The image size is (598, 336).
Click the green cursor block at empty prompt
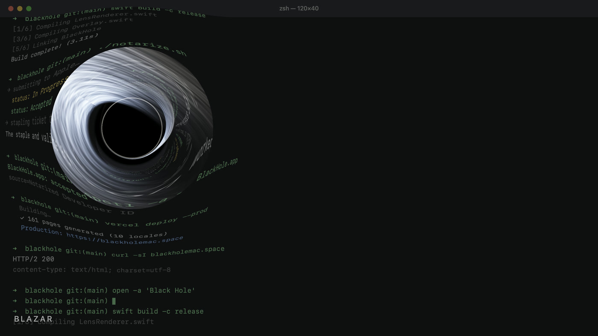(114, 301)
